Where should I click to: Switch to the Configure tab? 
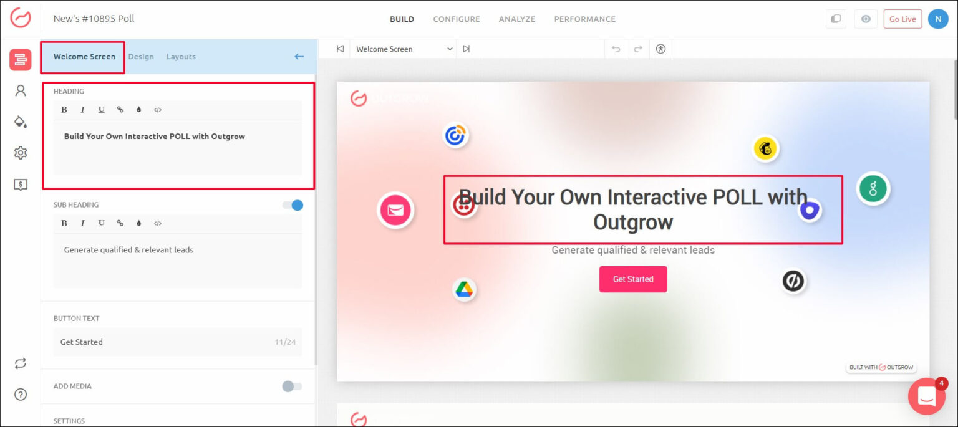(457, 19)
